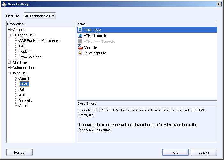The image size is (224, 160).
Task: Collapse the Web Tier node
Action: coord(9,73)
